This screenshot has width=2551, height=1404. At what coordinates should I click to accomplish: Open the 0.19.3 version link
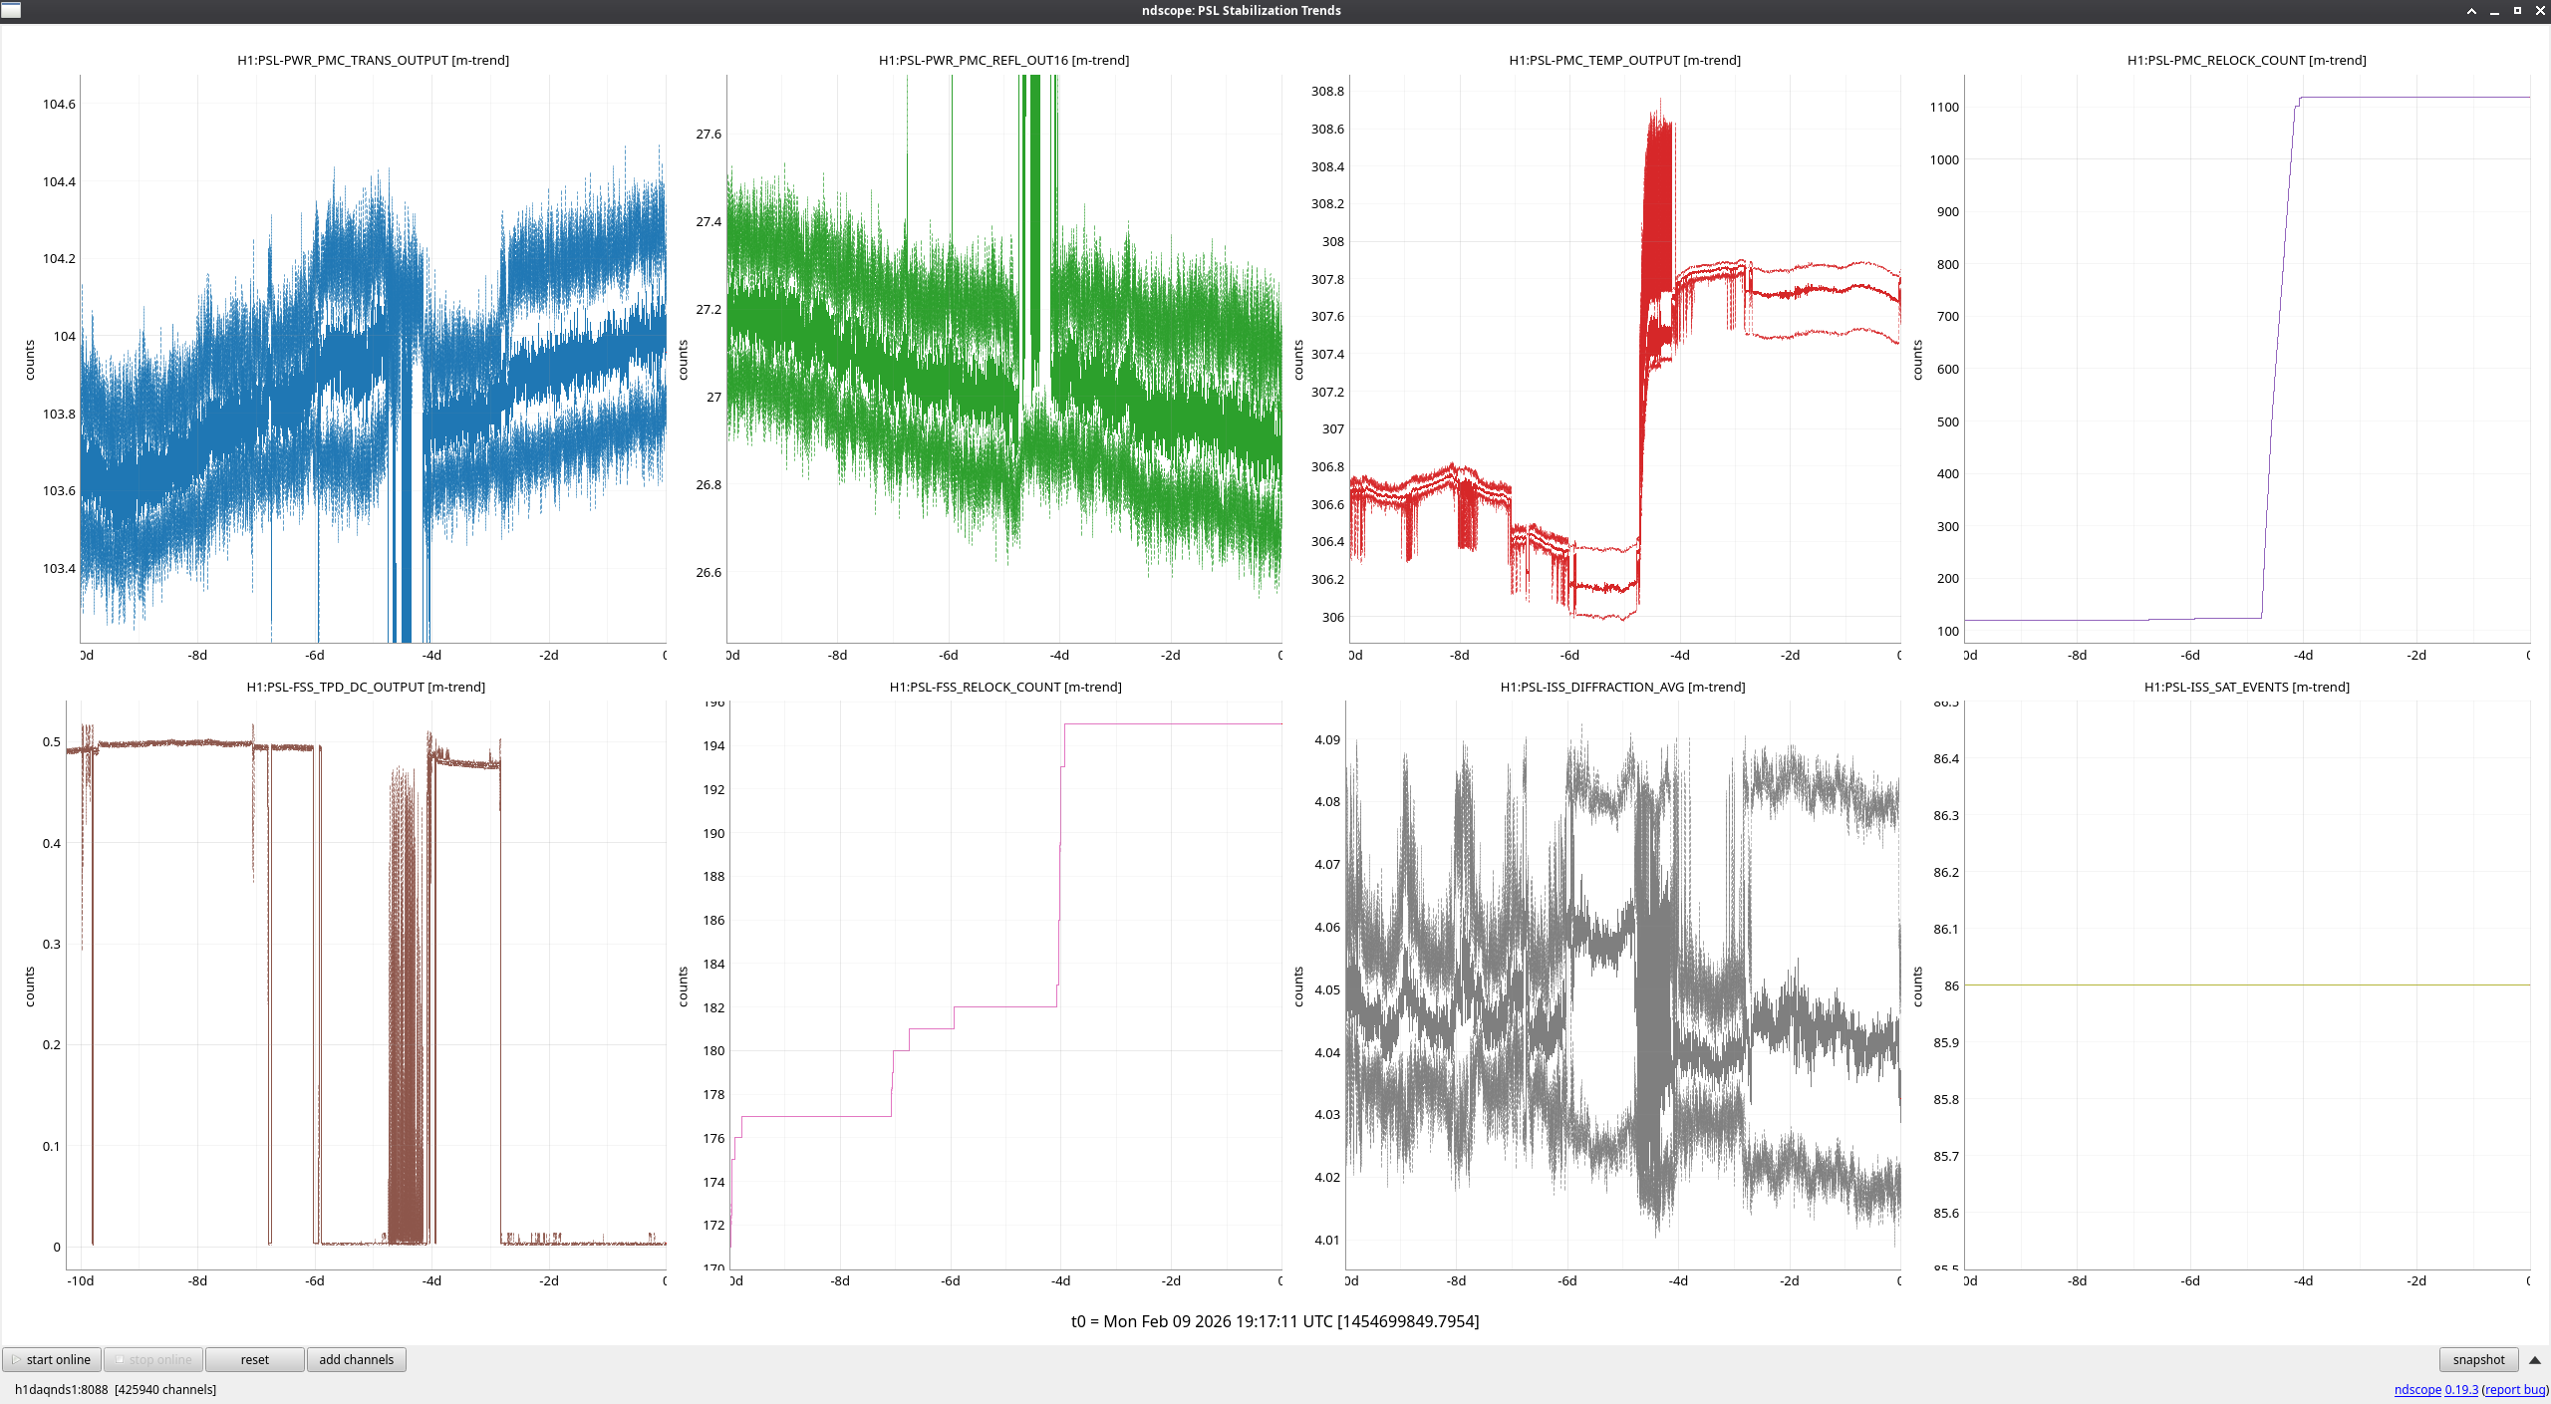tap(2461, 1389)
